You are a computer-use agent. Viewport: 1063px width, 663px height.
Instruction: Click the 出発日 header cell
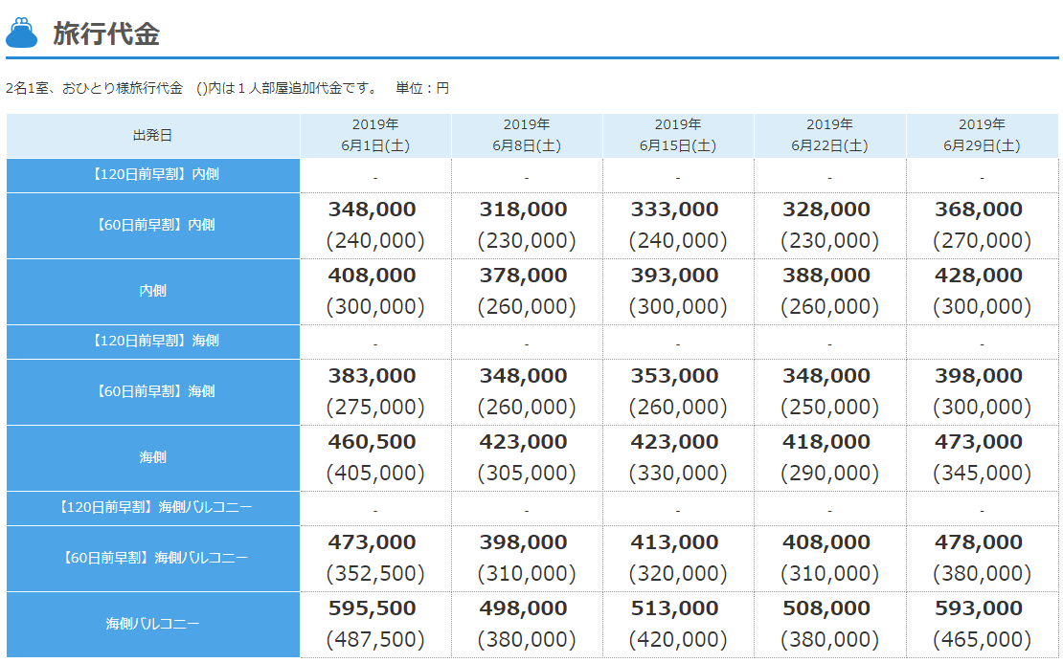pyautogui.click(x=153, y=136)
